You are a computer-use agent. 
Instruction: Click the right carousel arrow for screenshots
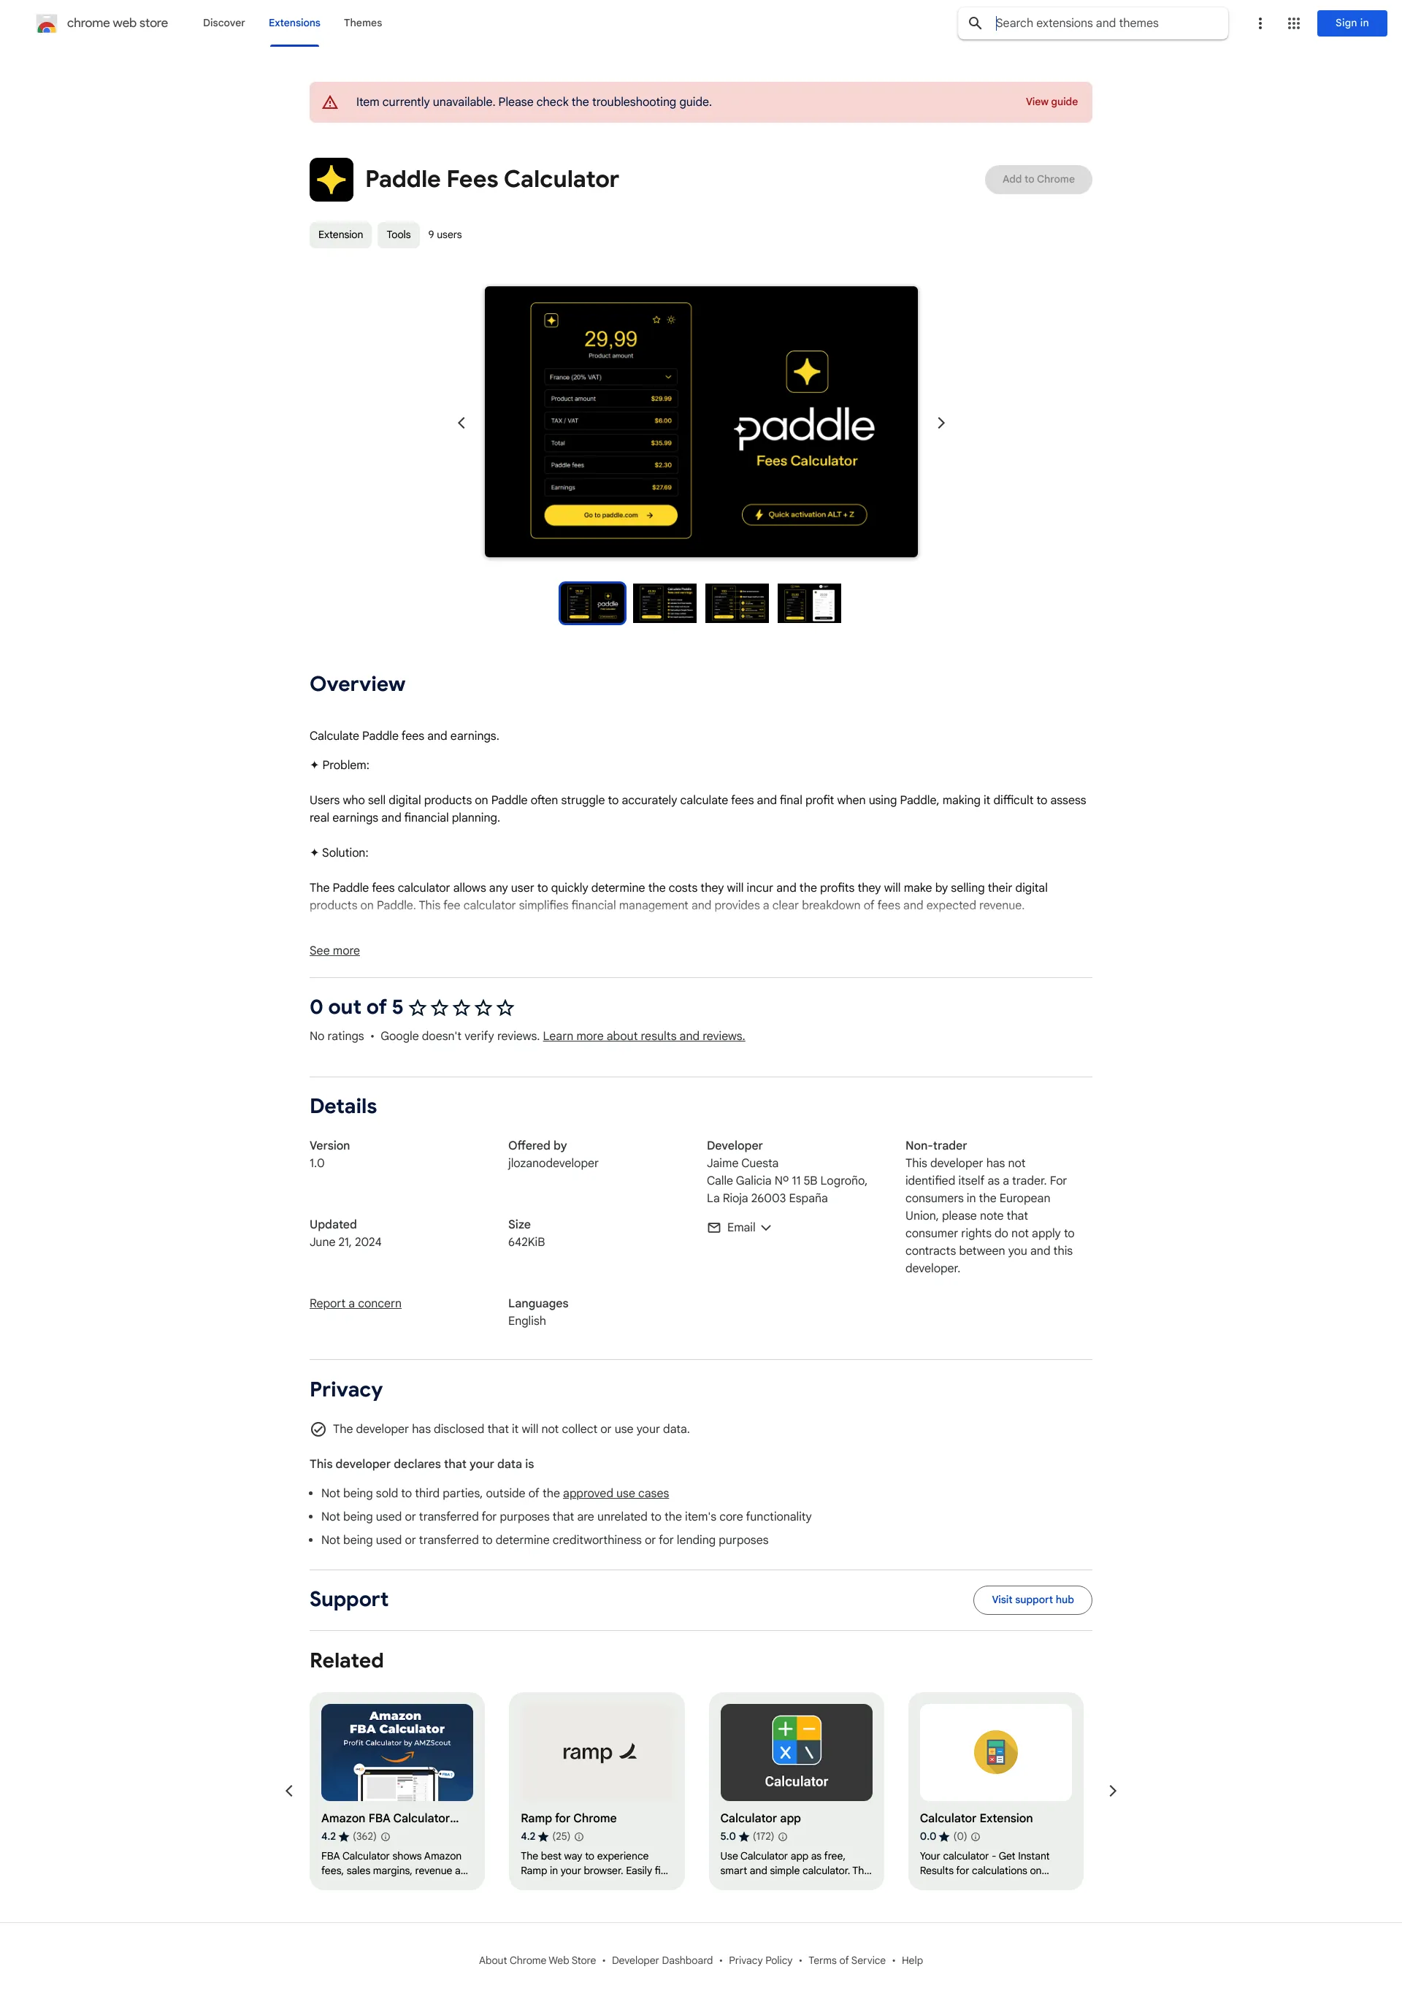942,421
